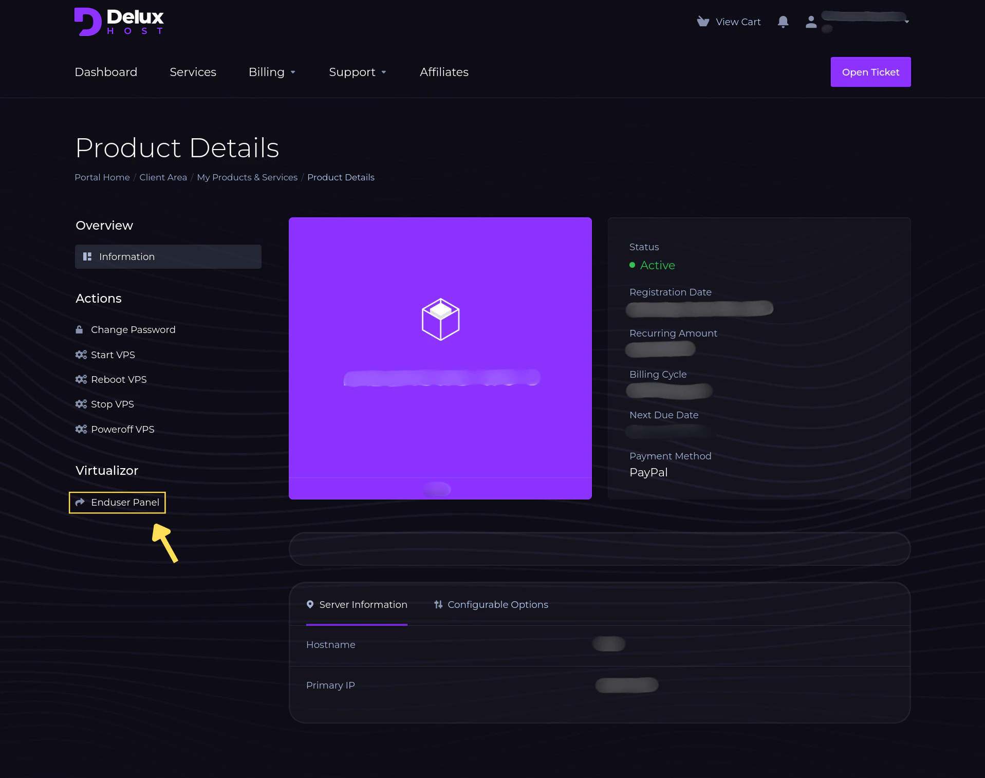This screenshot has width=985, height=778.
Task: Follow the Client Area breadcrumb link
Action: [x=163, y=177]
